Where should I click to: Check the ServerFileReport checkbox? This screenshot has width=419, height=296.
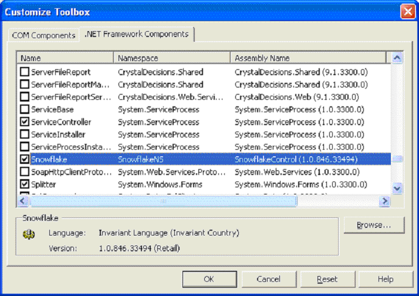(25, 72)
